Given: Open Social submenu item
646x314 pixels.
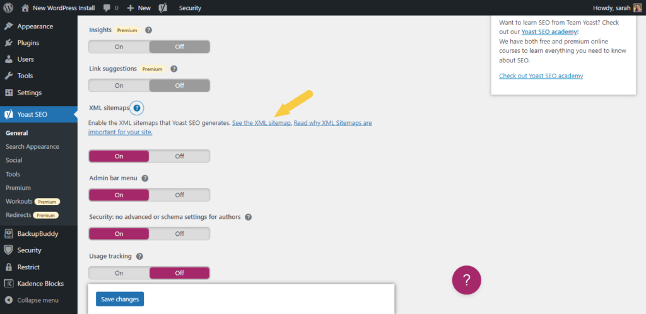Looking at the screenshot, I should [x=14, y=160].
